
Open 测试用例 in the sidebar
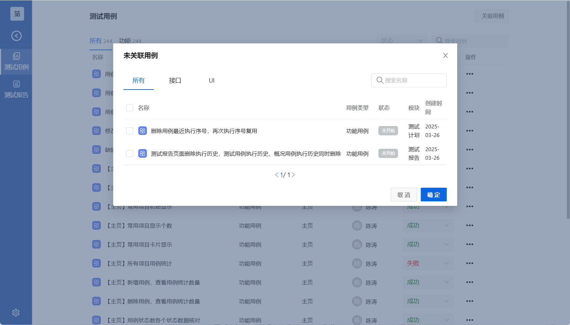coord(16,62)
